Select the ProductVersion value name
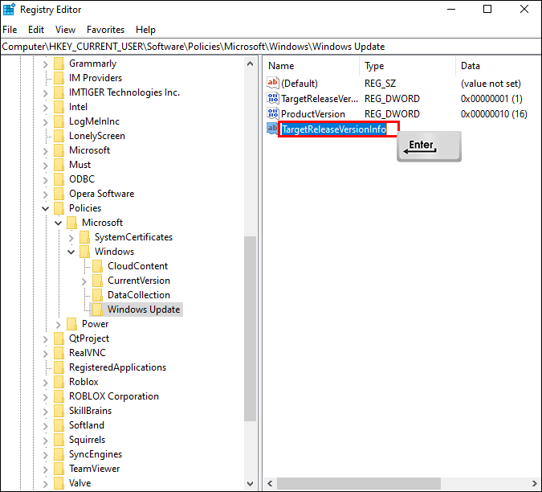This screenshot has height=492, width=542. pos(313,114)
